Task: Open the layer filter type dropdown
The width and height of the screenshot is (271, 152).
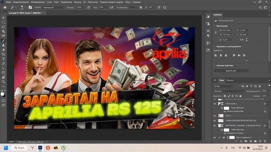Action: click(x=224, y=86)
